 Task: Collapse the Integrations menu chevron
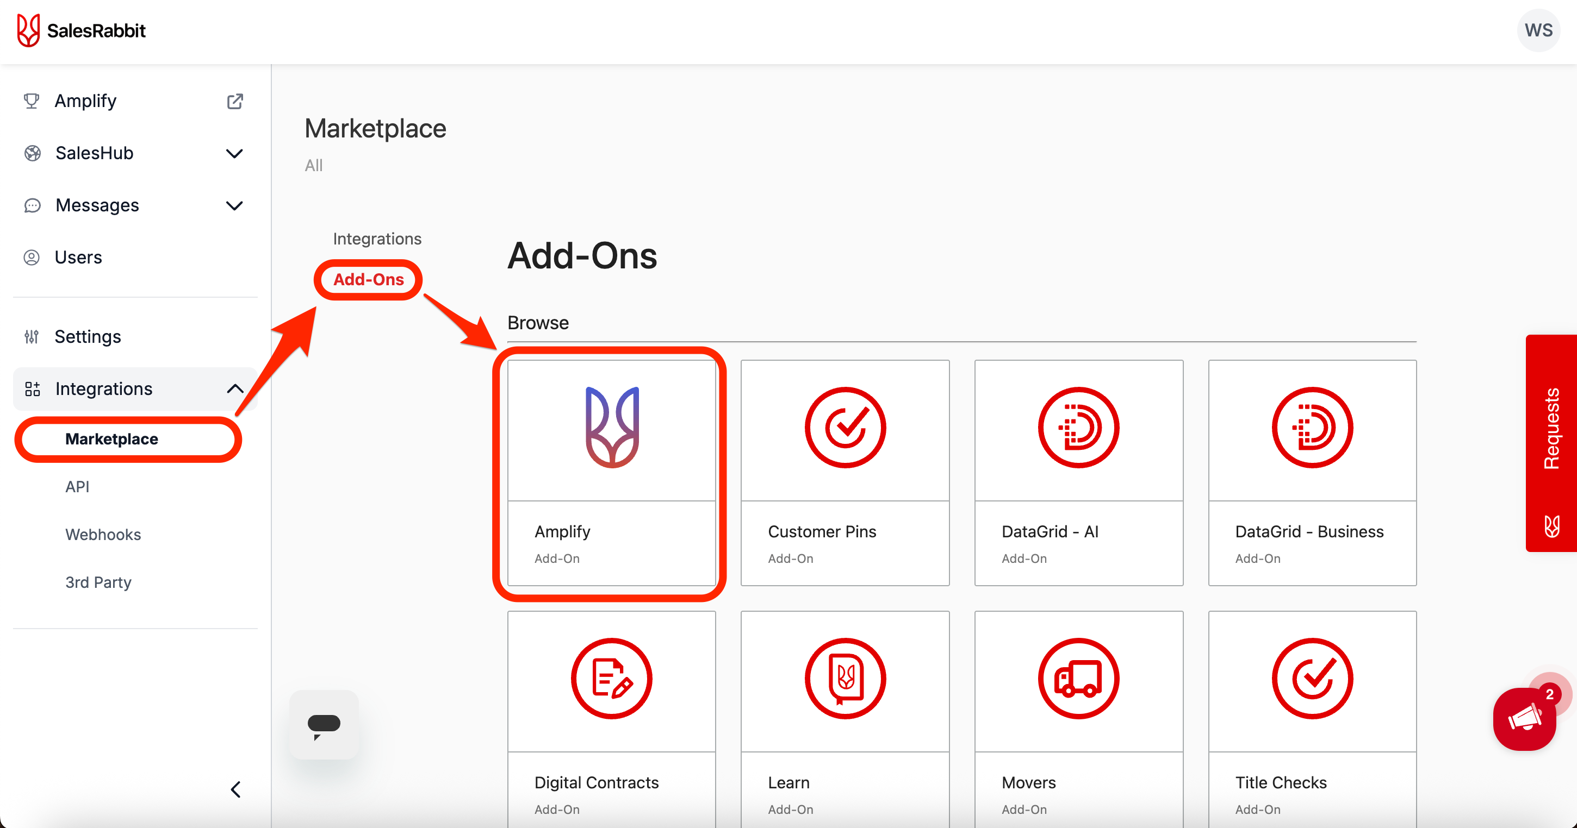(235, 389)
